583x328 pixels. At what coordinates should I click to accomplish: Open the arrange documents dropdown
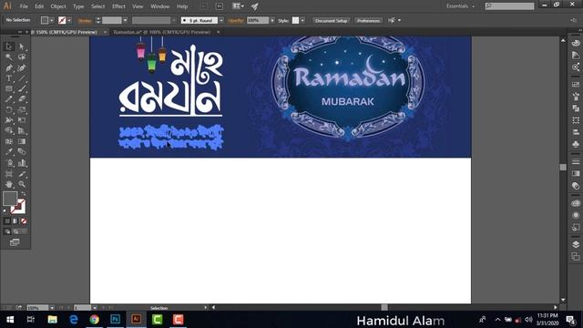(238, 6)
